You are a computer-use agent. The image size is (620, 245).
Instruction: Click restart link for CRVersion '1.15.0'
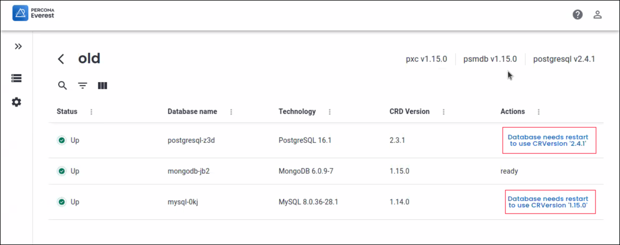click(x=549, y=202)
